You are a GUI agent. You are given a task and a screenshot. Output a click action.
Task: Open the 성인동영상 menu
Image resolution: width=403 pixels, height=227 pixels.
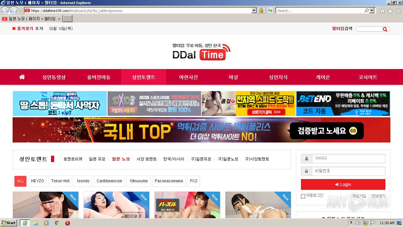point(54,77)
